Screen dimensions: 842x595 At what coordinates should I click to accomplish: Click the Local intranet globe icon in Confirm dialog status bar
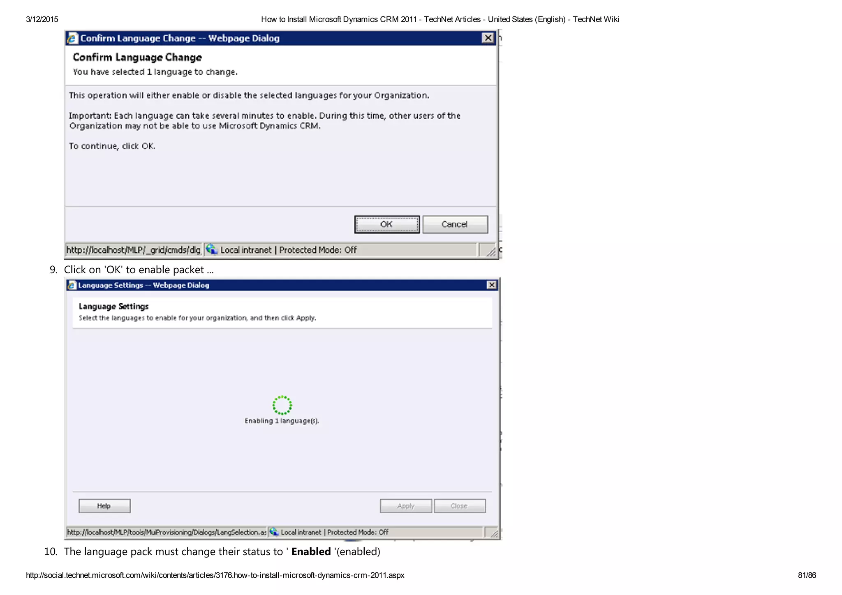pos(211,249)
